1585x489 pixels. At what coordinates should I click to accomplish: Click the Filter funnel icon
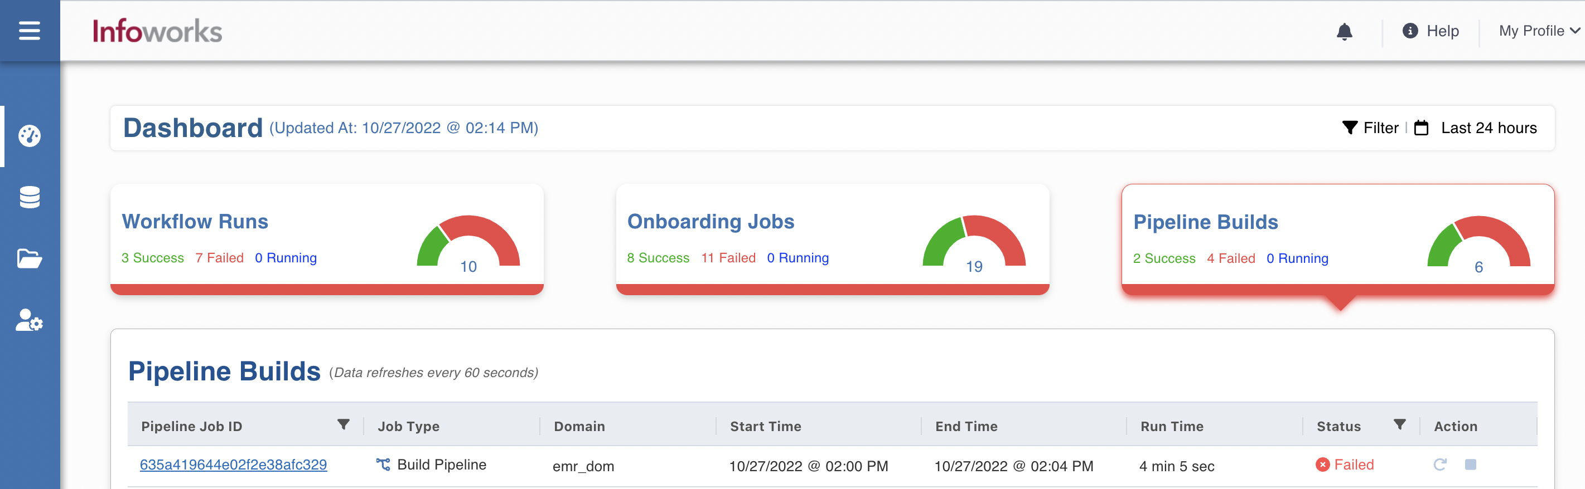[1350, 128]
